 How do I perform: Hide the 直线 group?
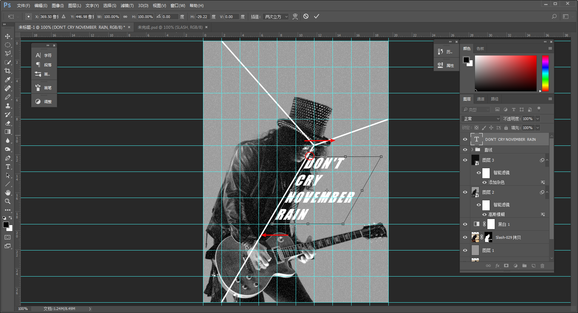[x=465, y=150]
